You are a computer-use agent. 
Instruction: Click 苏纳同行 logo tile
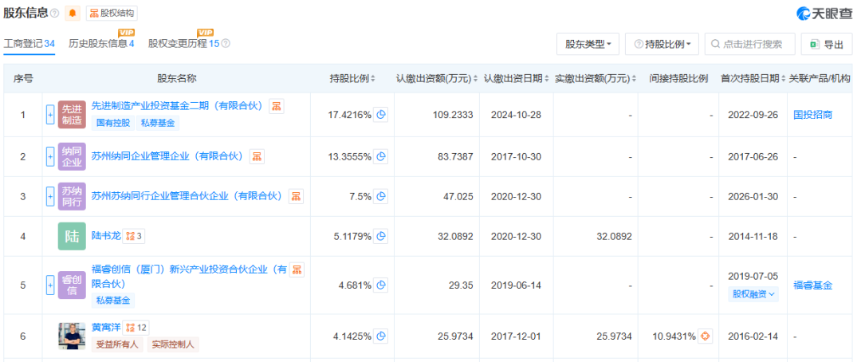[x=72, y=196]
